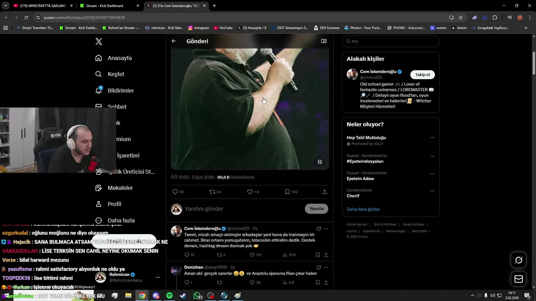
Task: Share the main post
Action: tap(325, 192)
